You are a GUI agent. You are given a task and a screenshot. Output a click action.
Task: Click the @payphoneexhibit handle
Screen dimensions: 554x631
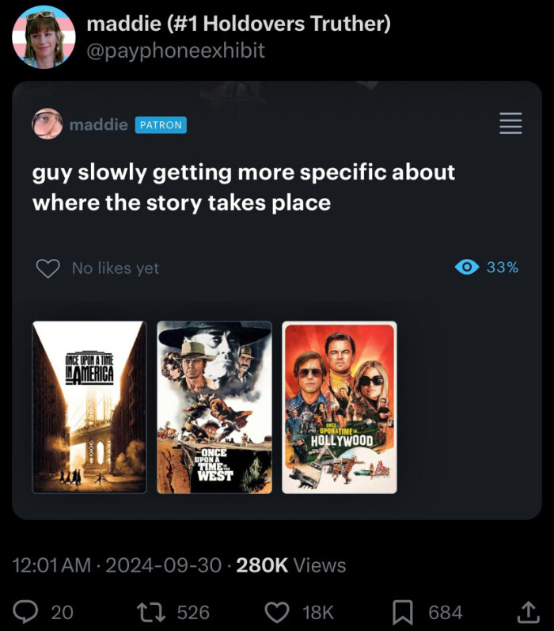coord(176,51)
